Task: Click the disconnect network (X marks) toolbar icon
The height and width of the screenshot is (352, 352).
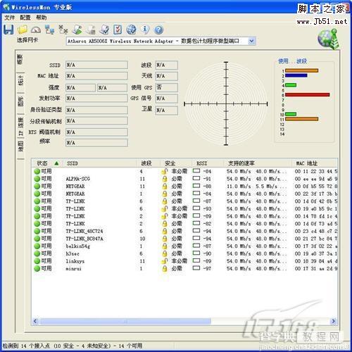Action: click(x=63, y=30)
